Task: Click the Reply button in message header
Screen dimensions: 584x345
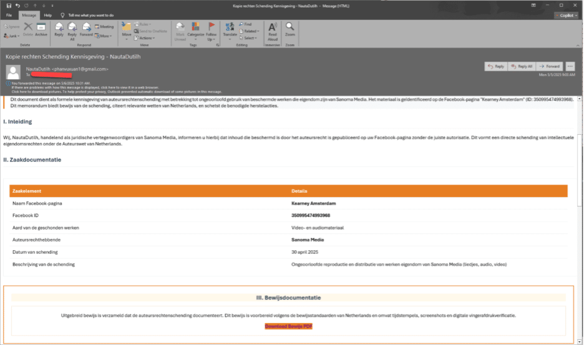Action: 496,66
